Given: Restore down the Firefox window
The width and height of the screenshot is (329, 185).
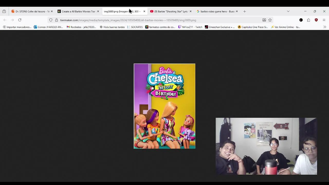Looking at the screenshot, I should point(315,11).
